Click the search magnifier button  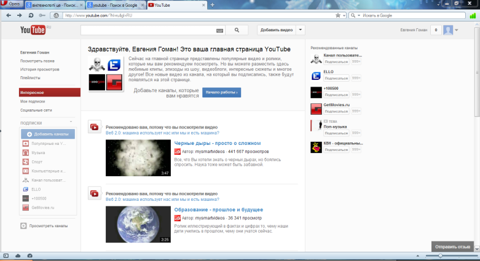[x=237, y=30]
